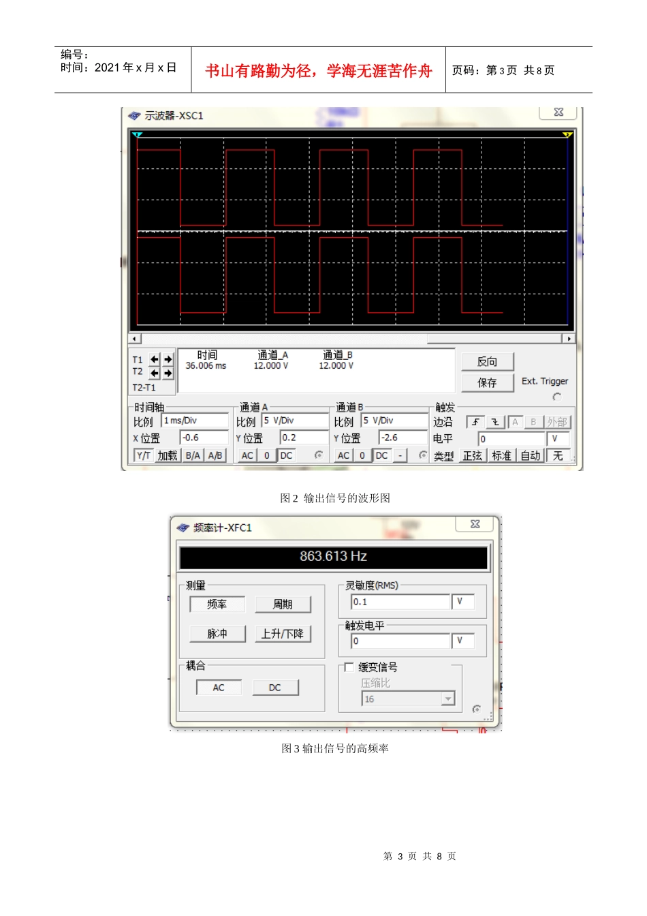Edit the 灵敏度(RMS) sensitivity value 0.1

400,602
